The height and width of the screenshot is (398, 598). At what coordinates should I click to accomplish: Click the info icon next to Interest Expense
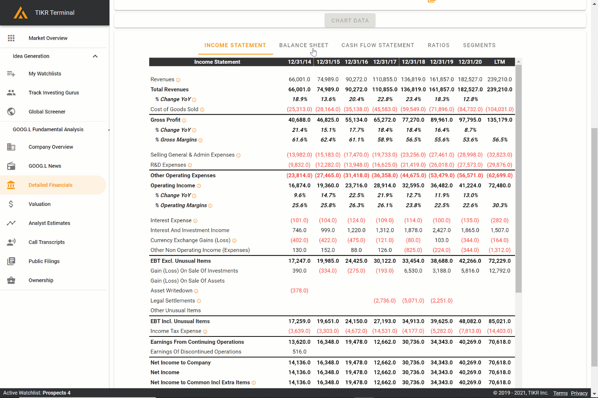195,221
